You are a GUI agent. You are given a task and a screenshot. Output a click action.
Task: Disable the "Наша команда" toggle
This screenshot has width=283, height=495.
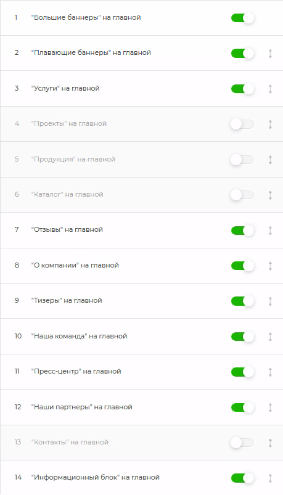pos(242,337)
